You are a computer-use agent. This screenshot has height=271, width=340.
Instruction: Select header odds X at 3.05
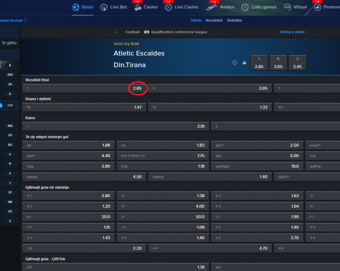278,63
